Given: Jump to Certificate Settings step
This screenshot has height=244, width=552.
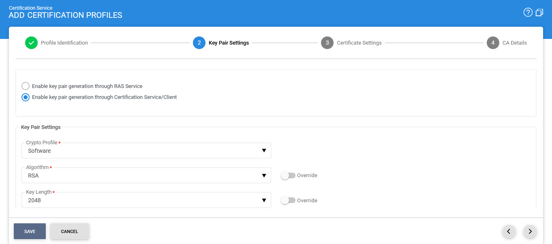Looking at the screenshot, I should point(359,43).
